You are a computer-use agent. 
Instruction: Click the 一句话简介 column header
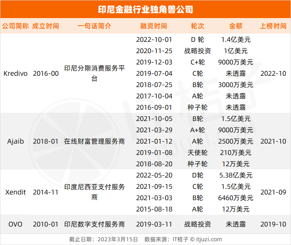click(x=94, y=26)
